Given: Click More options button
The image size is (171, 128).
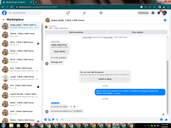Looking at the screenshot, I should click(137, 32).
